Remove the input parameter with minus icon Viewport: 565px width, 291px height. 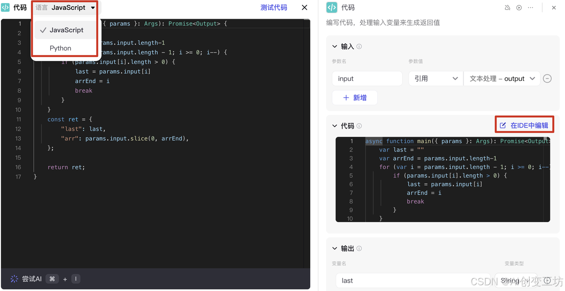click(547, 79)
